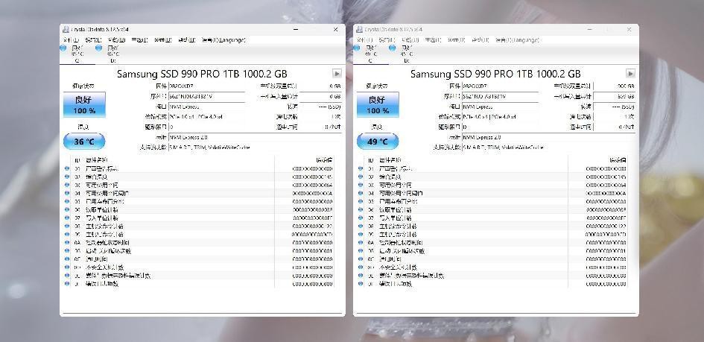Click total host reads value in 49 °C window
This screenshot has height=342, width=704.
(614, 86)
